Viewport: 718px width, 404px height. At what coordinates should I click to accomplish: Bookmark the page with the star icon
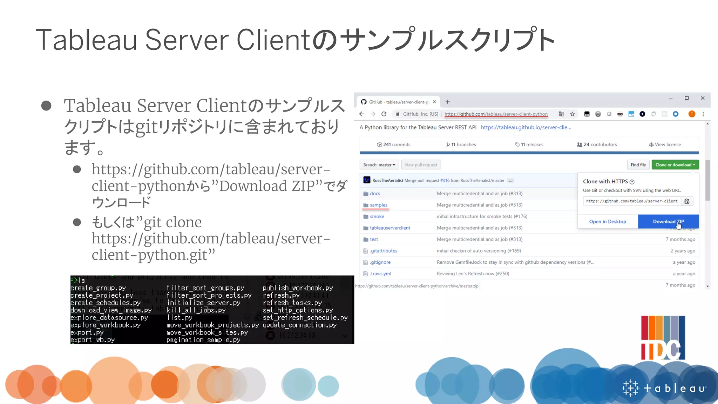pyautogui.click(x=573, y=114)
